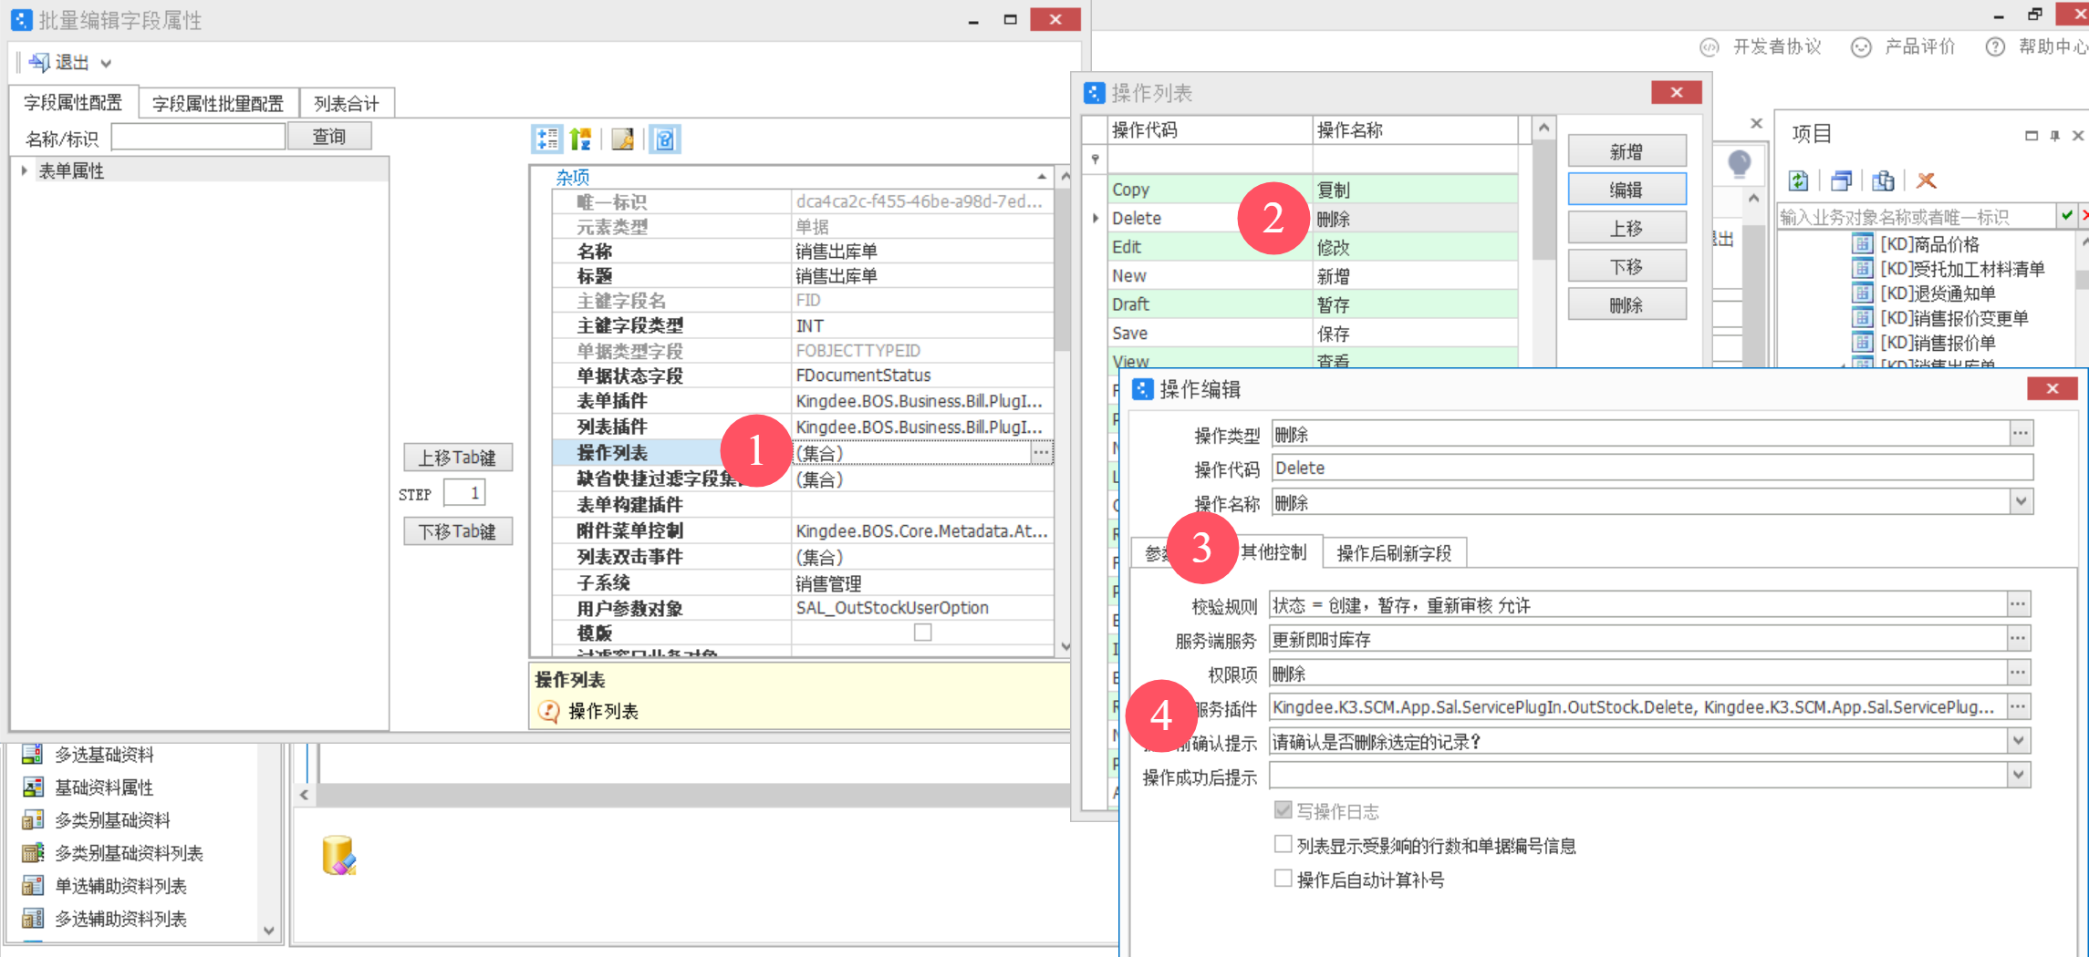Click 删除 button in 操作列表 window
Screen dimensions: 2089x957
coord(1627,304)
